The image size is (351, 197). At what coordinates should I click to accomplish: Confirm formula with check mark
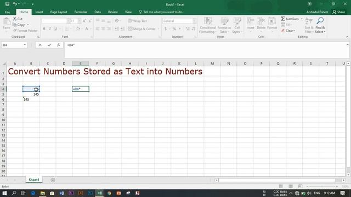(49, 45)
